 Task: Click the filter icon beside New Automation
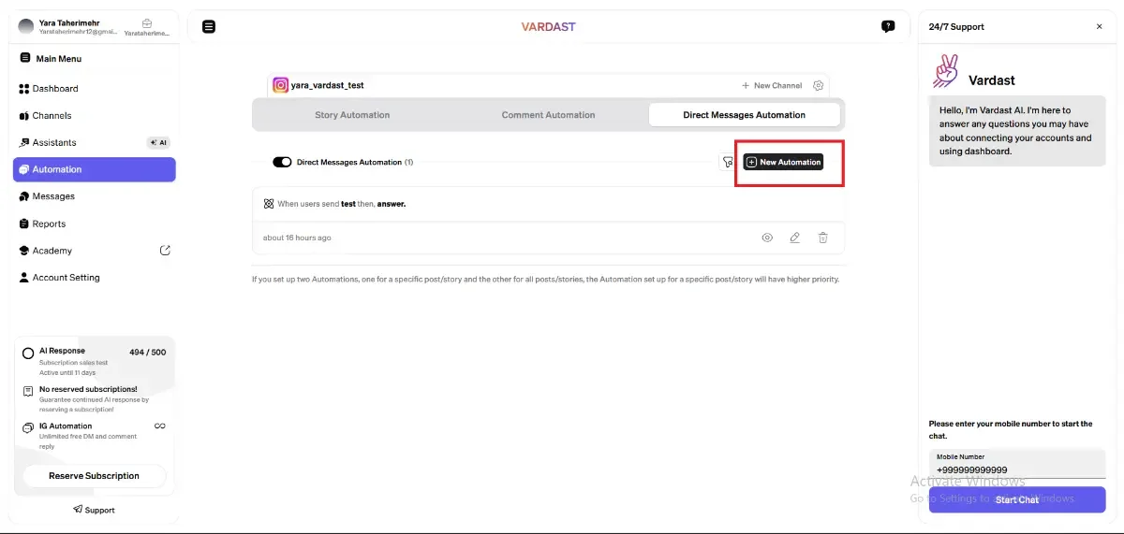[x=728, y=162]
